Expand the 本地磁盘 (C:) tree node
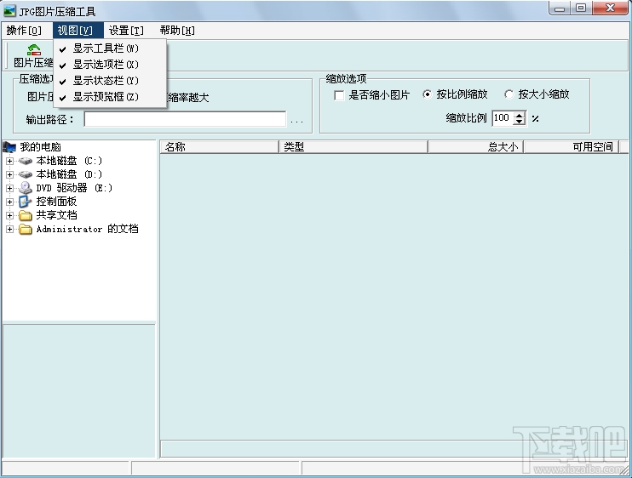This screenshot has width=632, height=478. [9, 161]
